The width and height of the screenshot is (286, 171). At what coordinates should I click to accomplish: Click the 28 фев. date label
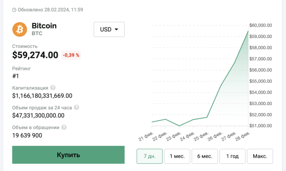[243, 136]
